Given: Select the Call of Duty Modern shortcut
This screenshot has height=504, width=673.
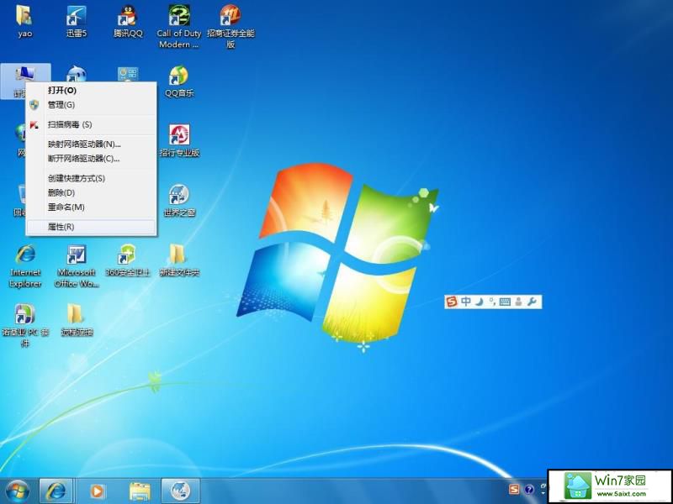Looking at the screenshot, I should [178, 26].
